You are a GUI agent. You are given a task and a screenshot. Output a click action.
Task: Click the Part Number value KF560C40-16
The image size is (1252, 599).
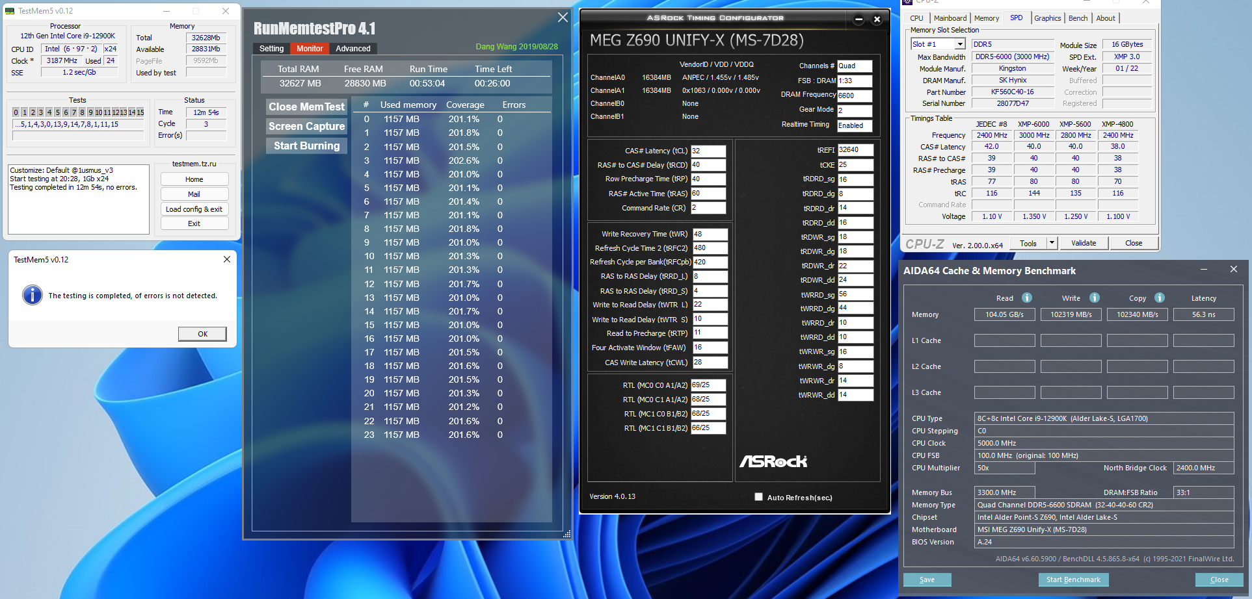pyautogui.click(x=1013, y=92)
